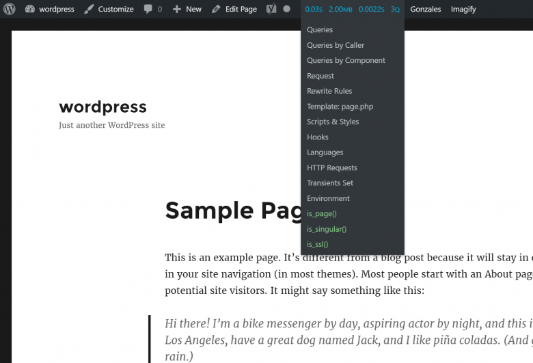Click the gray SEO status dot
This screenshot has height=363, width=533.
287,10
